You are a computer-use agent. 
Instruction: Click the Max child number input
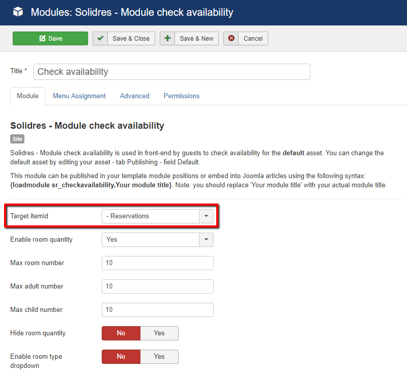pyautogui.click(x=157, y=310)
